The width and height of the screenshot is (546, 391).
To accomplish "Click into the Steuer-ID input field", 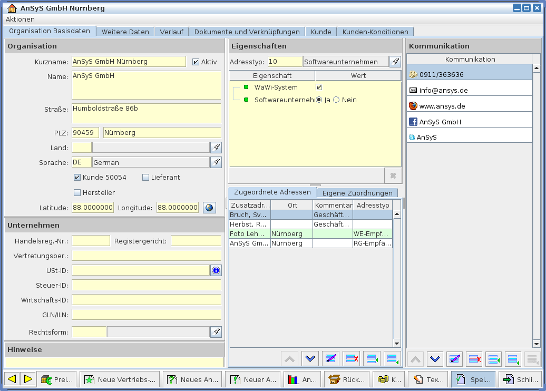I will pos(147,285).
